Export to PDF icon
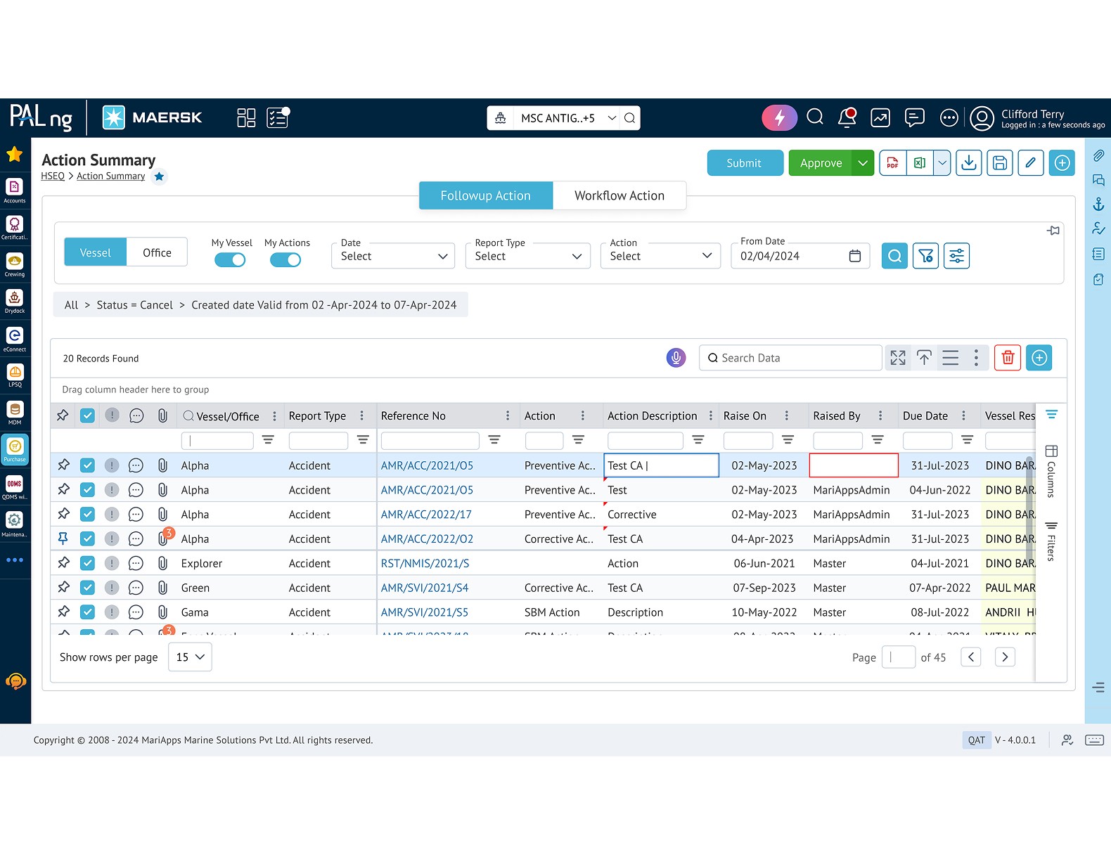1111x852 pixels. tap(893, 163)
